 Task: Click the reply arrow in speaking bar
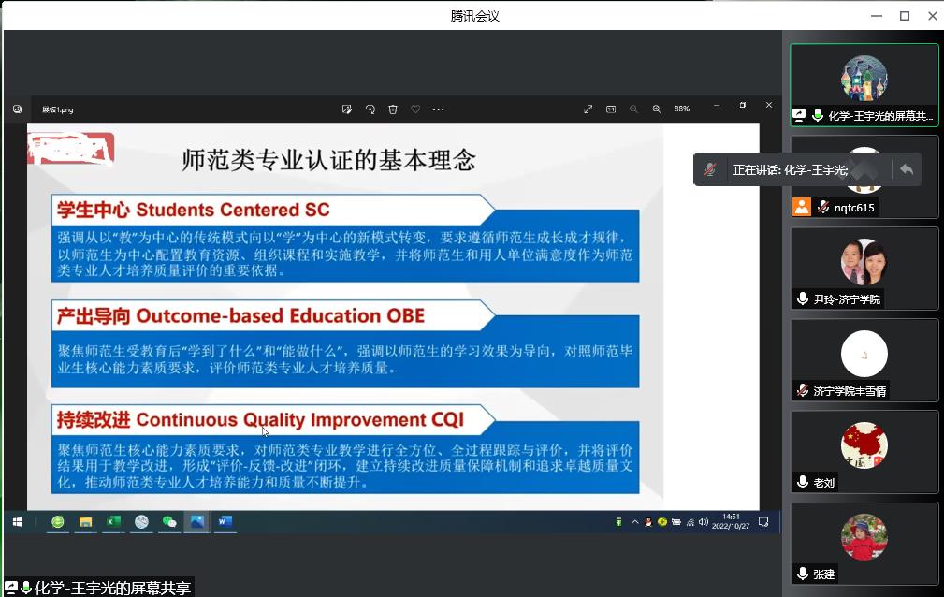click(x=906, y=169)
